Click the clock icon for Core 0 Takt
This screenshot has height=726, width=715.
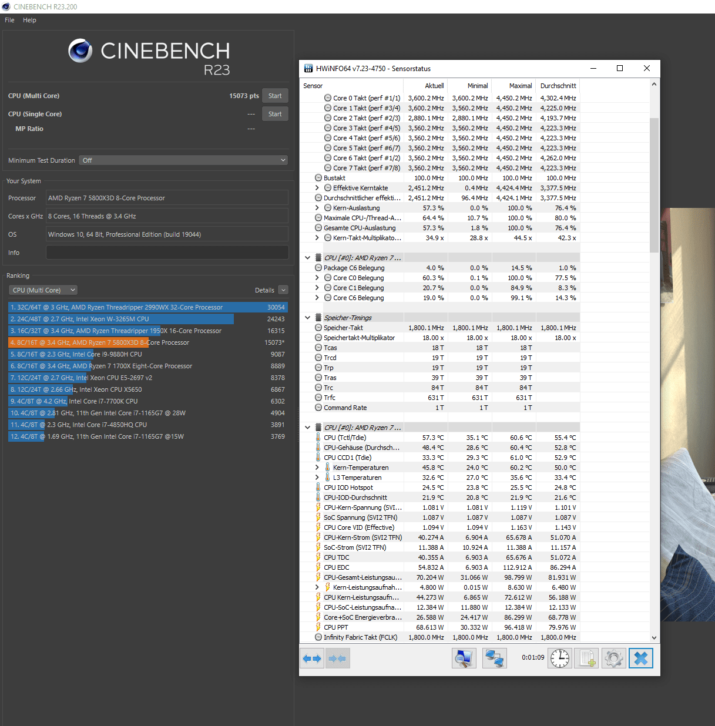[328, 98]
